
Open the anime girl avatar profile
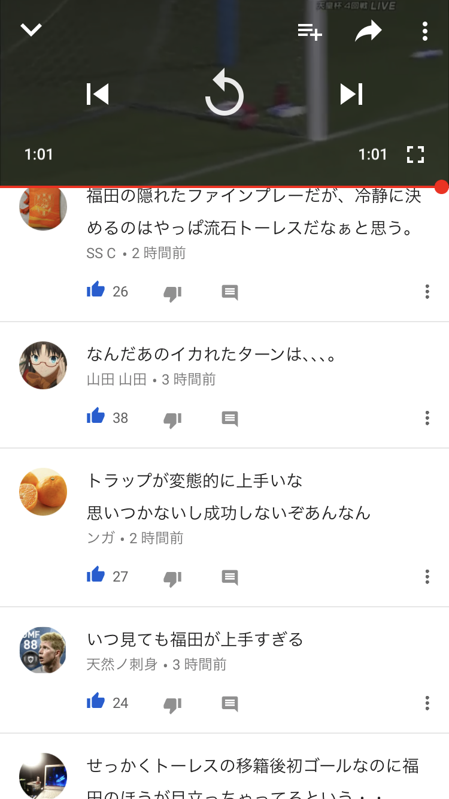[x=43, y=365]
